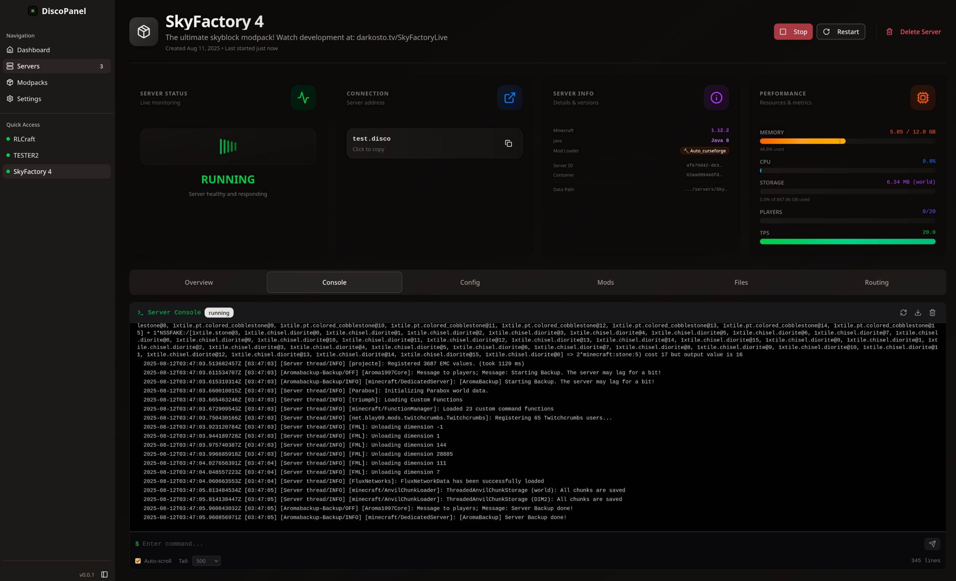Send the command with the paper-plane icon
Viewport: 956px width, 581px height.
tap(932, 544)
